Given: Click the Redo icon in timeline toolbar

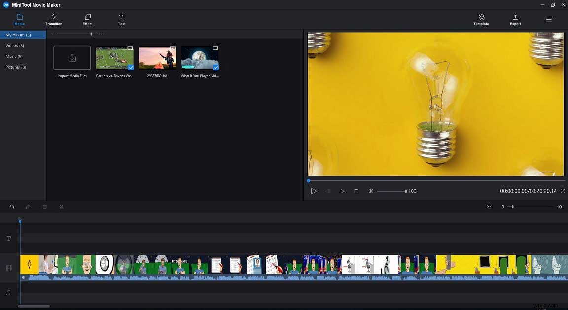Looking at the screenshot, I should click(28, 207).
